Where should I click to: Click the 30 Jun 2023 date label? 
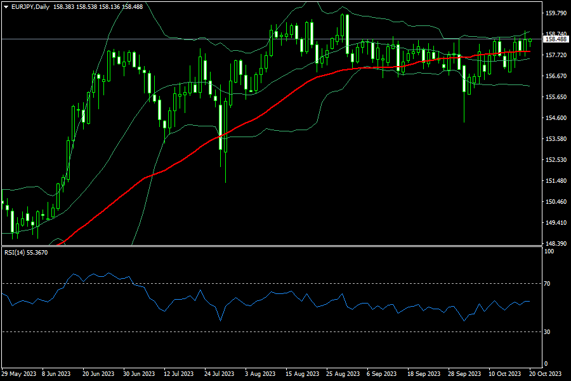(x=139, y=374)
